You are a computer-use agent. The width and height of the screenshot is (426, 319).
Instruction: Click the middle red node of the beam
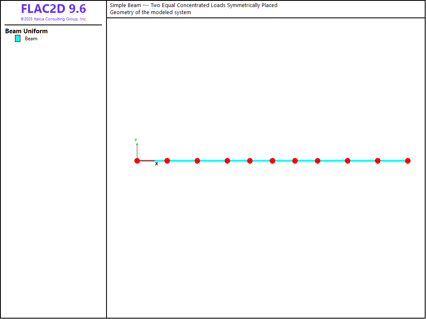(272, 161)
